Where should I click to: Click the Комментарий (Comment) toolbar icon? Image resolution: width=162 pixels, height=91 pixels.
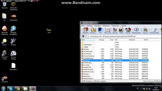[x=154, y=31]
